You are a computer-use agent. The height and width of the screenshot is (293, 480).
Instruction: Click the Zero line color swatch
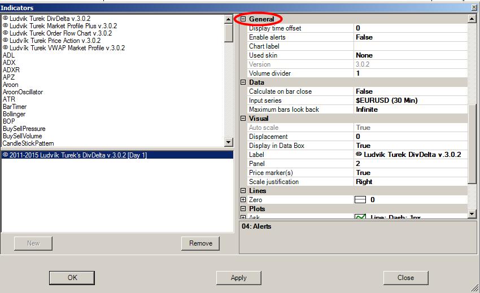[x=360, y=200]
